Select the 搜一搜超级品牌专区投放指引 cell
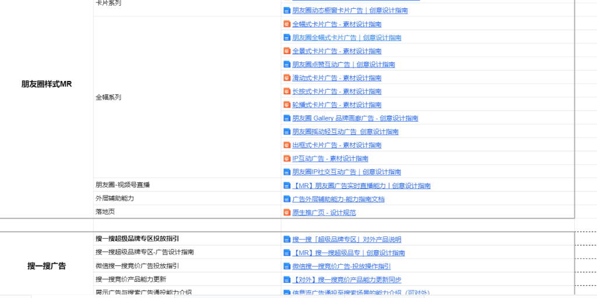This screenshot has height=298, width=597. tap(187, 239)
